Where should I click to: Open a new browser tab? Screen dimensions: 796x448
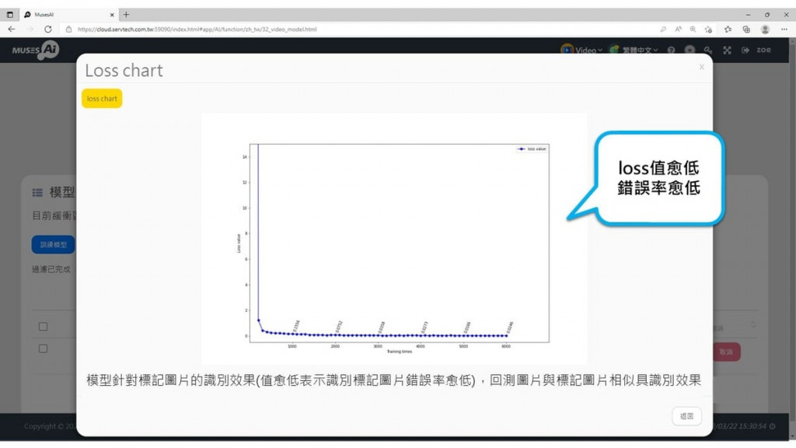point(127,15)
